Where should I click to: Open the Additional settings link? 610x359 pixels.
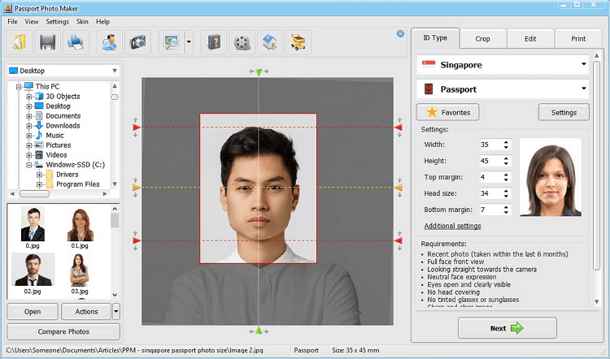452,226
